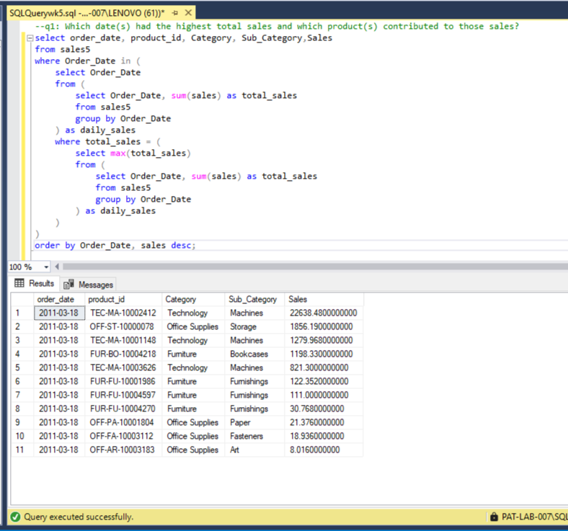
Task: Click sales value 821.3000000000
Action: click(x=324, y=367)
